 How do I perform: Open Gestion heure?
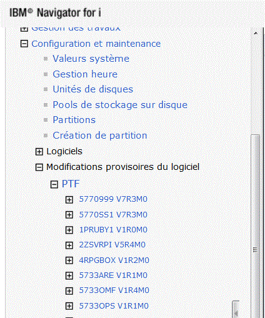pos(85,74)
